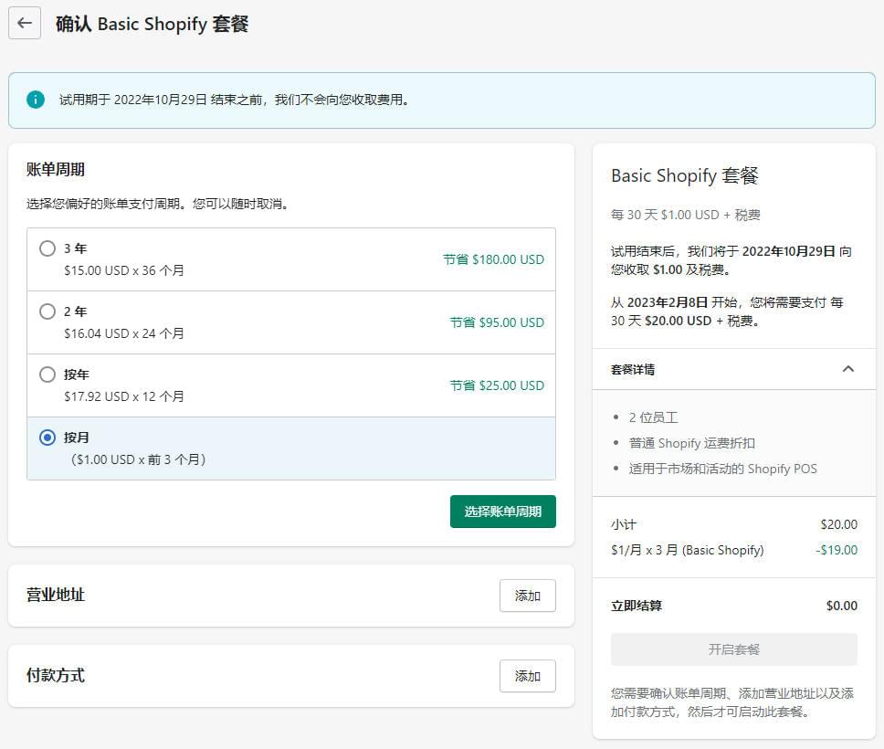The width and height of the screenshot is (884, 749).
Task: Select the 3 年 billing cycle radio button
Action: pos(47,248)
